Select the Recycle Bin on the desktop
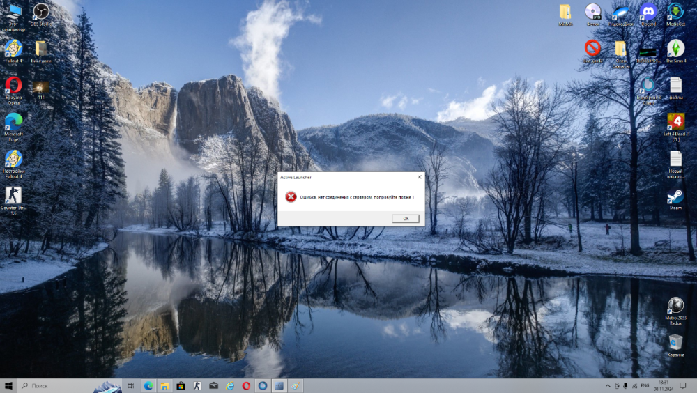The height and width of the screenshot is (393, 697). pos(675,343)
